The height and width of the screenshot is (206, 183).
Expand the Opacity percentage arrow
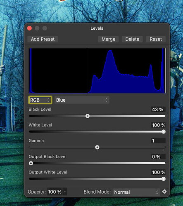[x=65, y=192]
